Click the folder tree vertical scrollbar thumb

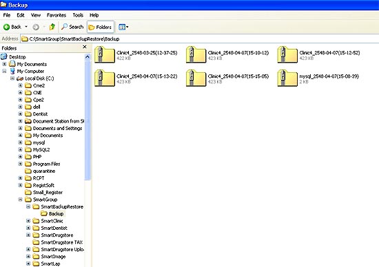pos(88,120)
